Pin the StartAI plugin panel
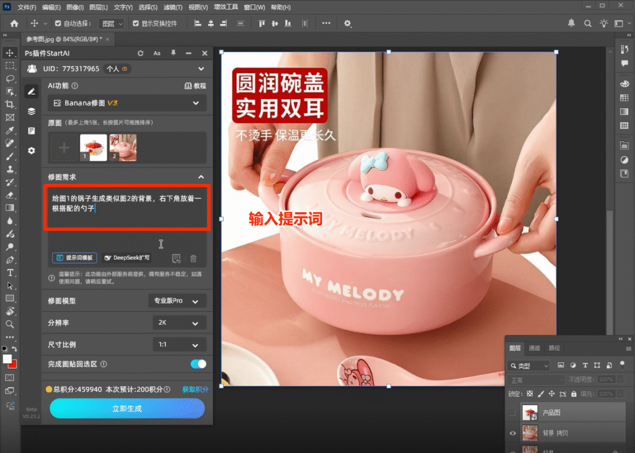Screen dimensions: 635x453 (x=174, y=53)
